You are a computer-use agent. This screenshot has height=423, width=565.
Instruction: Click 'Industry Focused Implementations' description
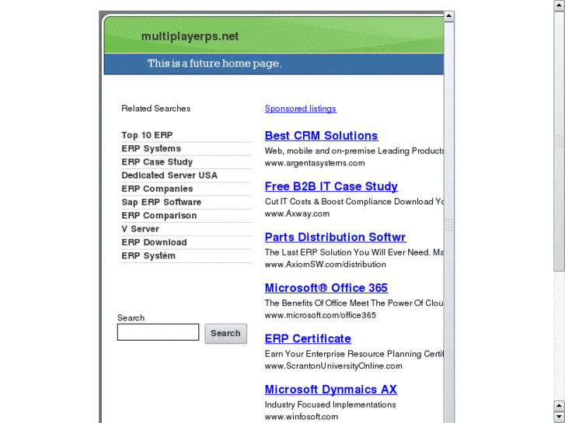coord(330,404)
